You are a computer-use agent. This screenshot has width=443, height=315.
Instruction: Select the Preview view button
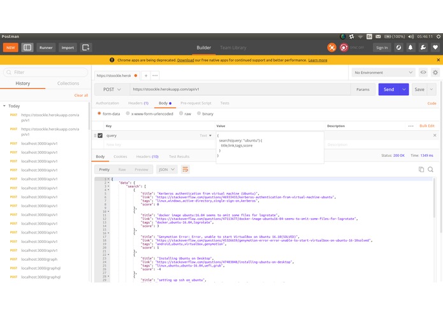point(142,170)
